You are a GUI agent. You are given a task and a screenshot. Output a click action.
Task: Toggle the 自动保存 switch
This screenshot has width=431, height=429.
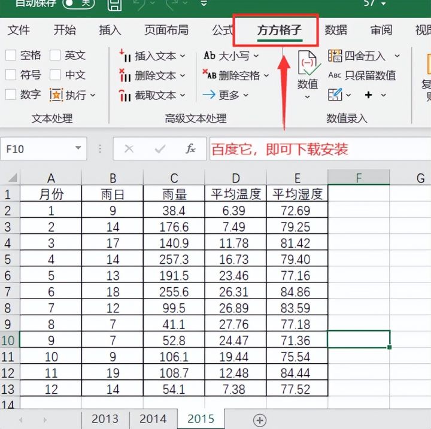[x=78, y=4]
